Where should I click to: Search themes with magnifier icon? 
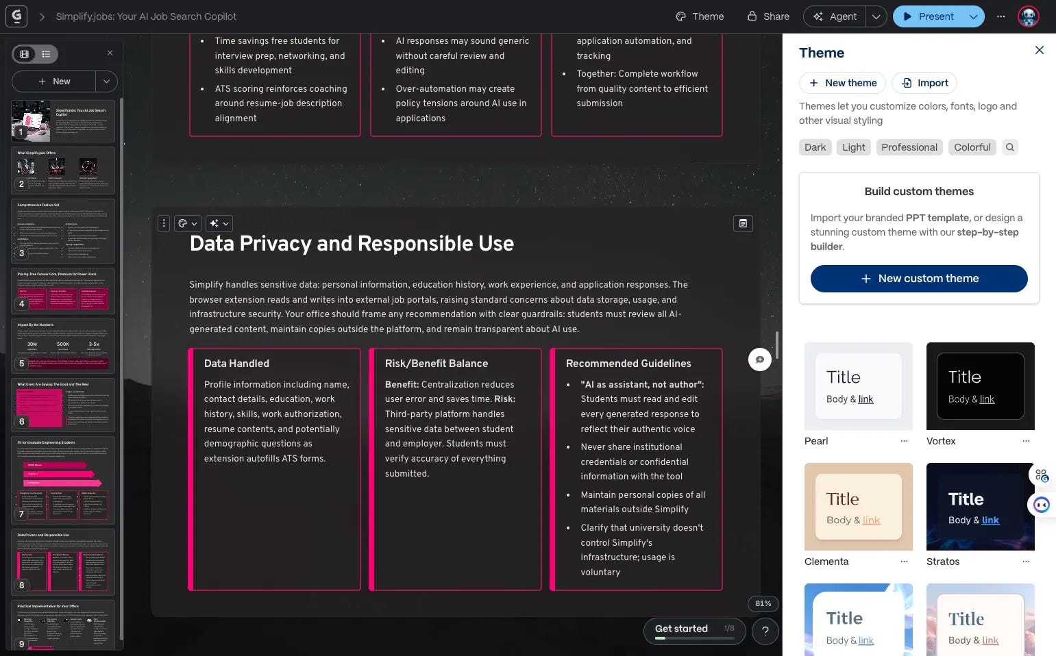tap(1009, 147)
